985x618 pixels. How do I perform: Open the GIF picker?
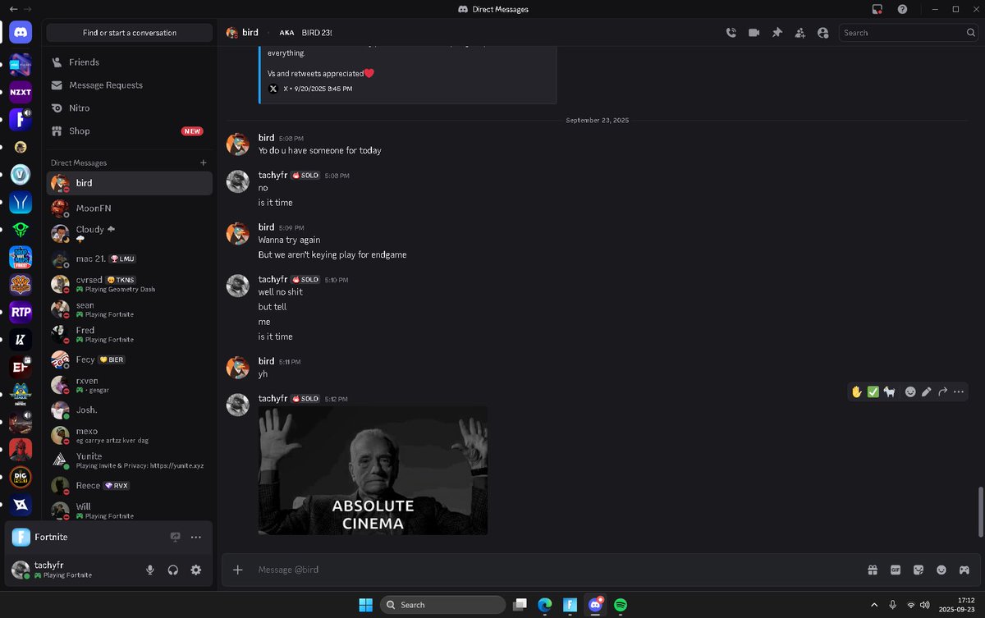point(896,570)
